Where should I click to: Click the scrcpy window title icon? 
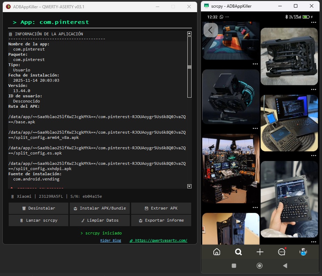tap(206, 6)
